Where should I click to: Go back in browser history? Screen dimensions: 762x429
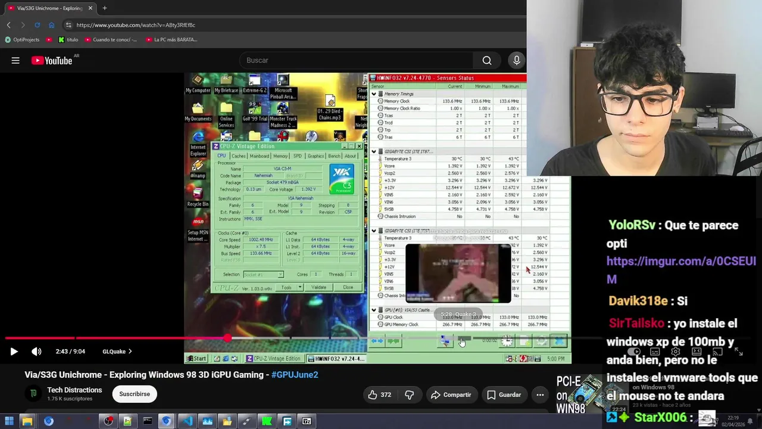click(x=8, y=25)
